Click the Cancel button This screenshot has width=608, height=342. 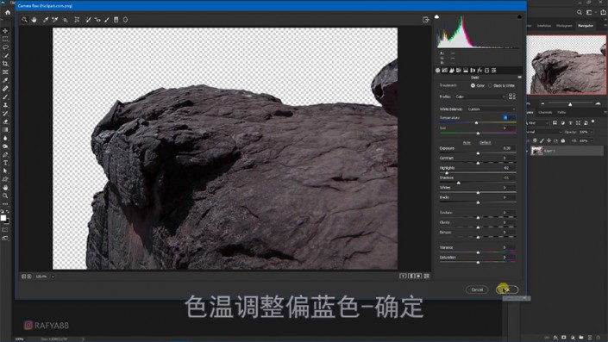click(x=477, y=289)
